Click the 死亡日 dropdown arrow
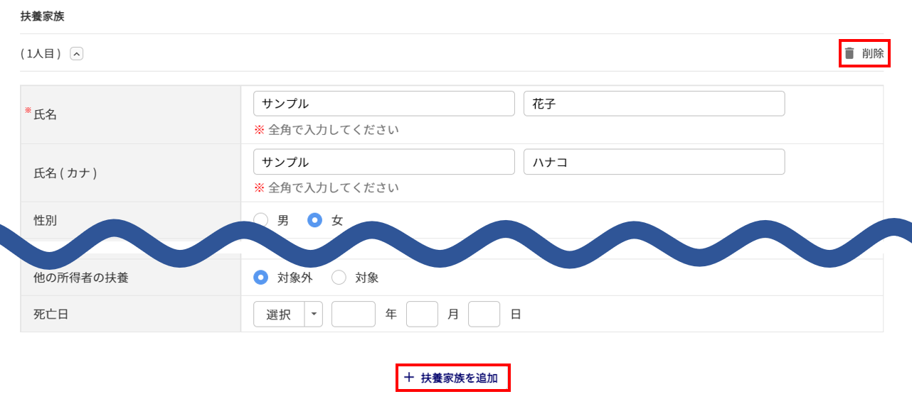 (314, 315)
